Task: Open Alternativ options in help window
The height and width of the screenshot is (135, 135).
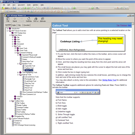Action: 43,20
